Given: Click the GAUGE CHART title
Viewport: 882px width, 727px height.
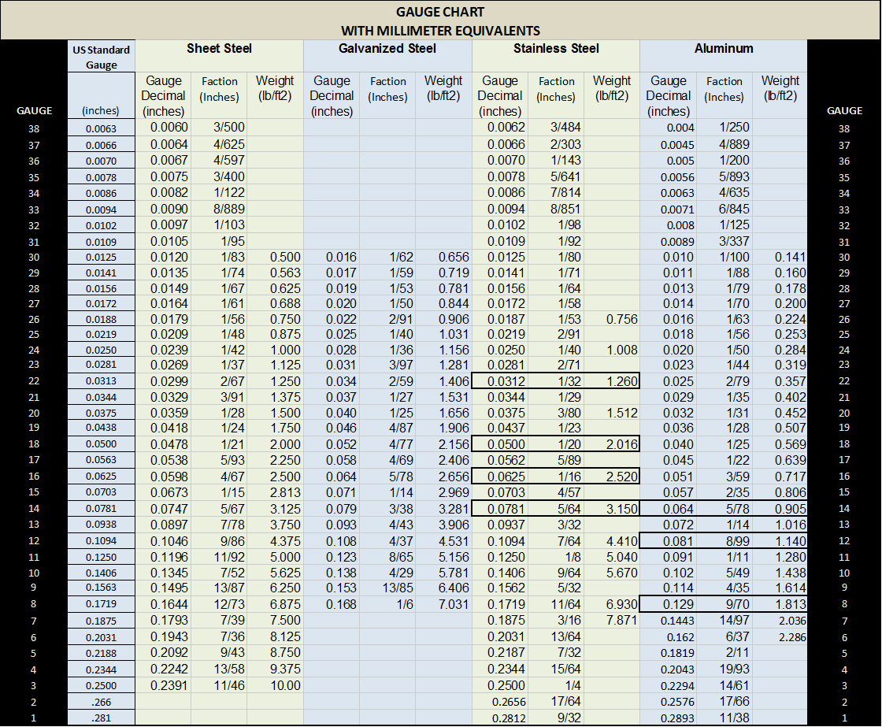Looking at the screenshot, I should 440,12.
